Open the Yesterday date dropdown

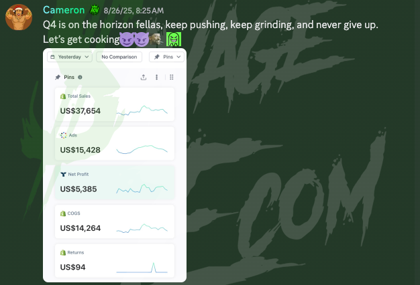70,58
